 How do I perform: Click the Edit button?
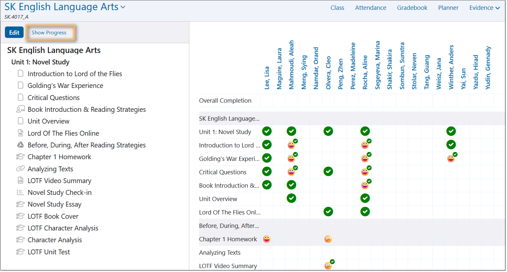[x=14, y=32]
